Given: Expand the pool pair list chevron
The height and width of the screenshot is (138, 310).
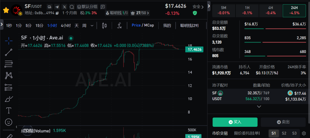Looking at the screenshot, I should [x=259, y=106].
